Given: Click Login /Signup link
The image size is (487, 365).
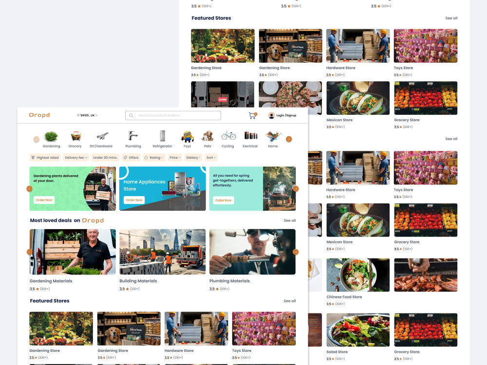Looking at the screenshot, I should pyautogui.click(x=286, y=115).
